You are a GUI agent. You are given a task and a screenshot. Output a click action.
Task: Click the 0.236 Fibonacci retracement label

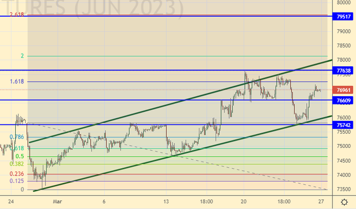coord(17,174)
